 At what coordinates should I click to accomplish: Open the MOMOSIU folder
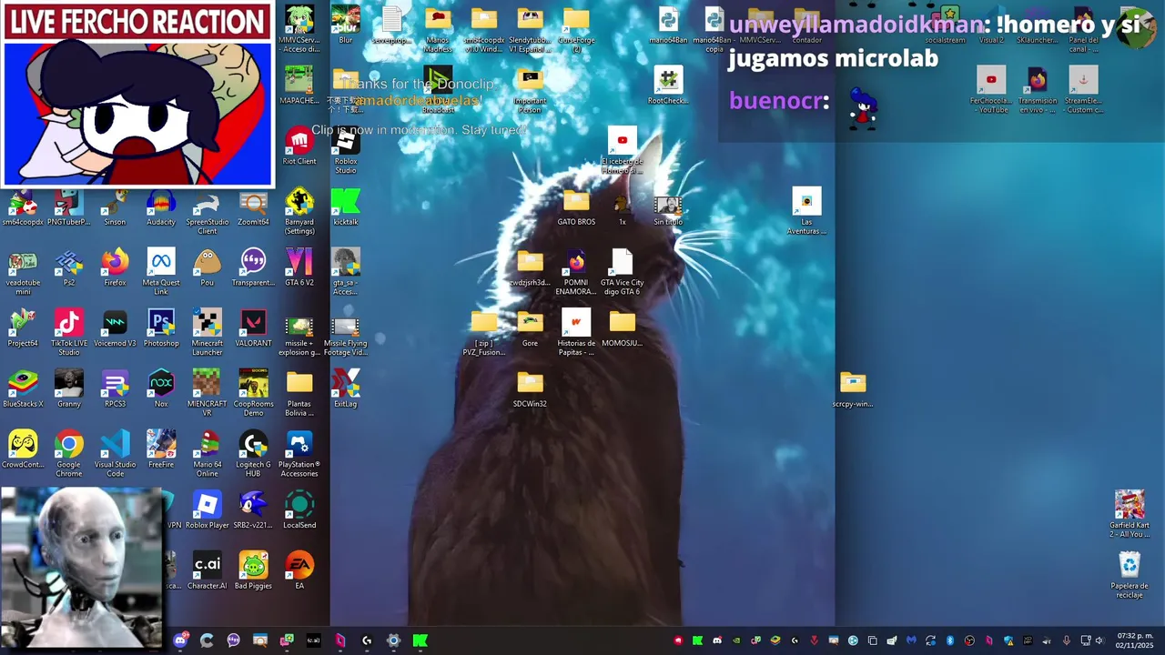tap(622, 328)
